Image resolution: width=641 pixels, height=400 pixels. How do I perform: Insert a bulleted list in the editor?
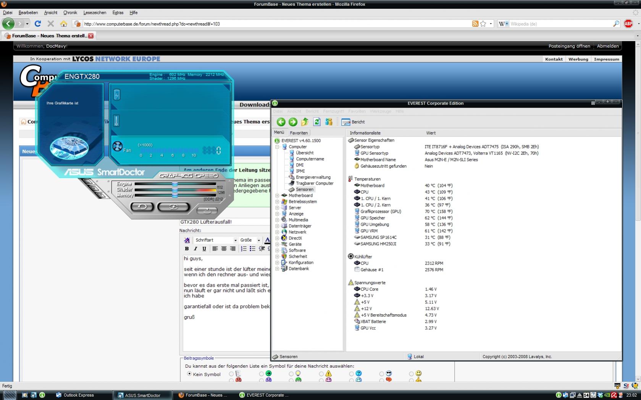252,249
